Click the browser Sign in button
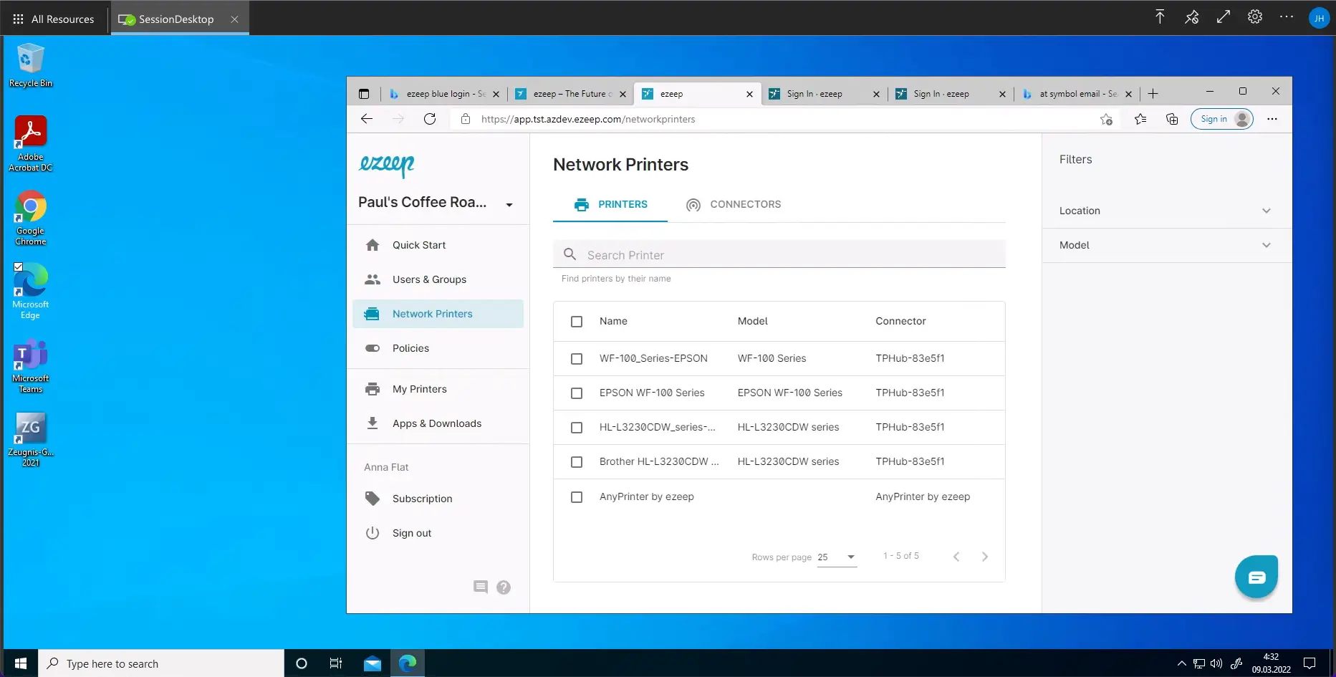This screenshot has height=677, width=1336. [x=1214, y=119]
